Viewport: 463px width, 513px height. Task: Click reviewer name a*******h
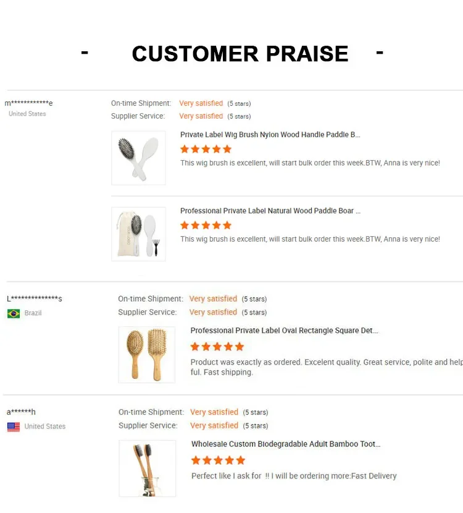click(x=21, y=412)
